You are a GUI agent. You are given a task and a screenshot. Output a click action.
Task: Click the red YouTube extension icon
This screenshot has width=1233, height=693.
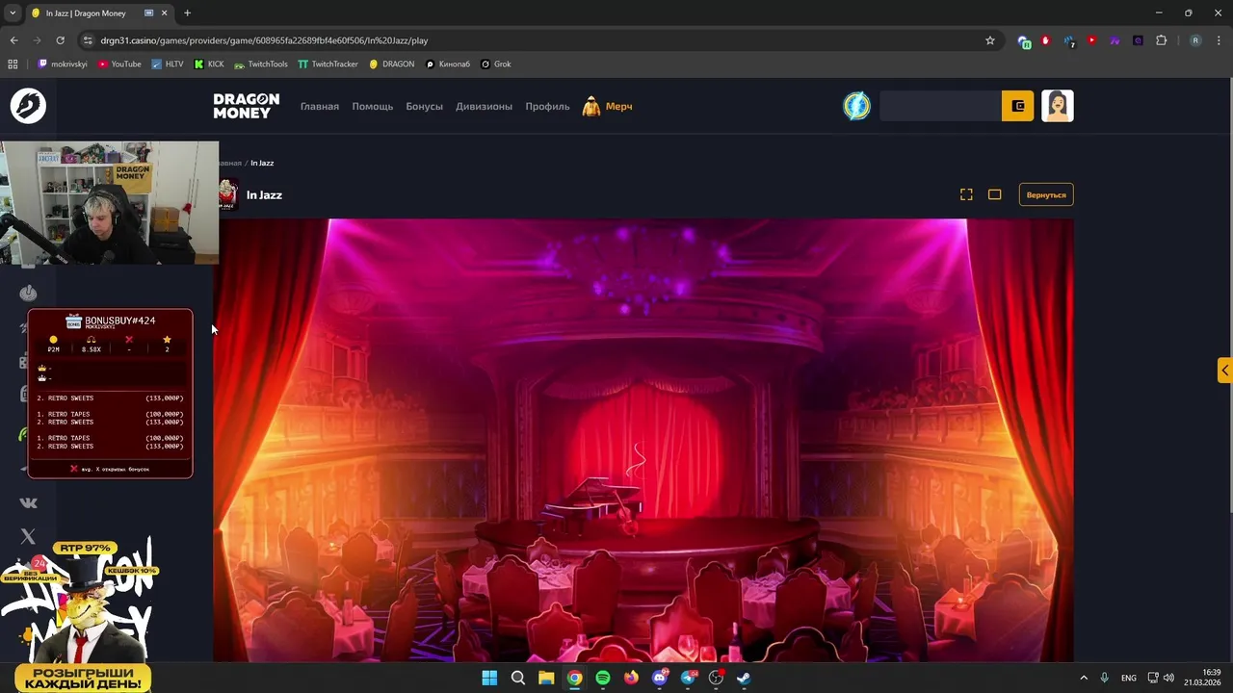[x=1091, y=40]
